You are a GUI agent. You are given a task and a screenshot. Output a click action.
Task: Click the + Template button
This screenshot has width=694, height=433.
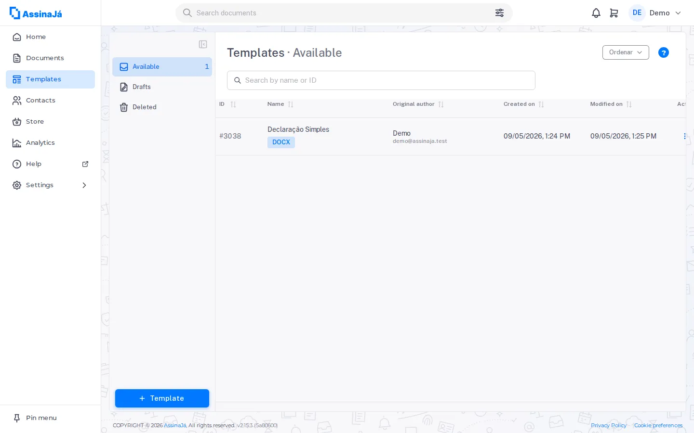162,398
